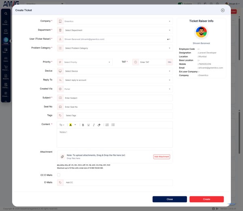Click the Enter TAT input field
Viewport: 243px width, 211px height.
(x=153, y=62)
